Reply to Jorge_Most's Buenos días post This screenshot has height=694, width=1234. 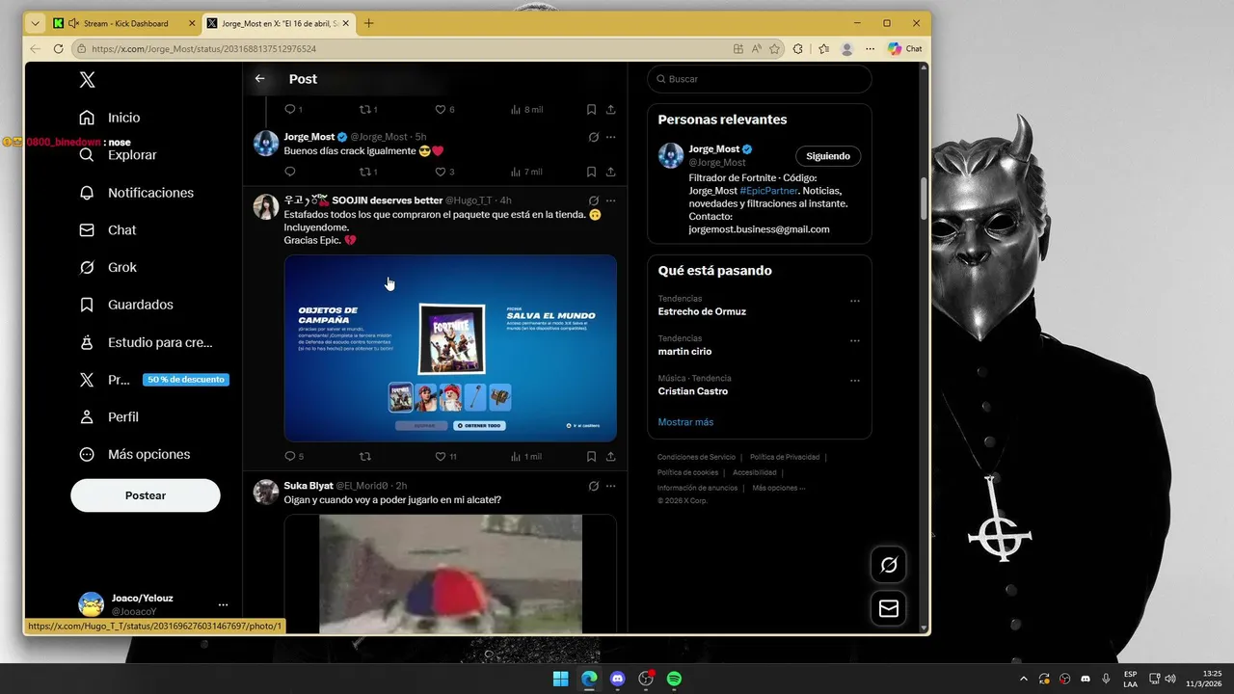[x=290, y=172]
